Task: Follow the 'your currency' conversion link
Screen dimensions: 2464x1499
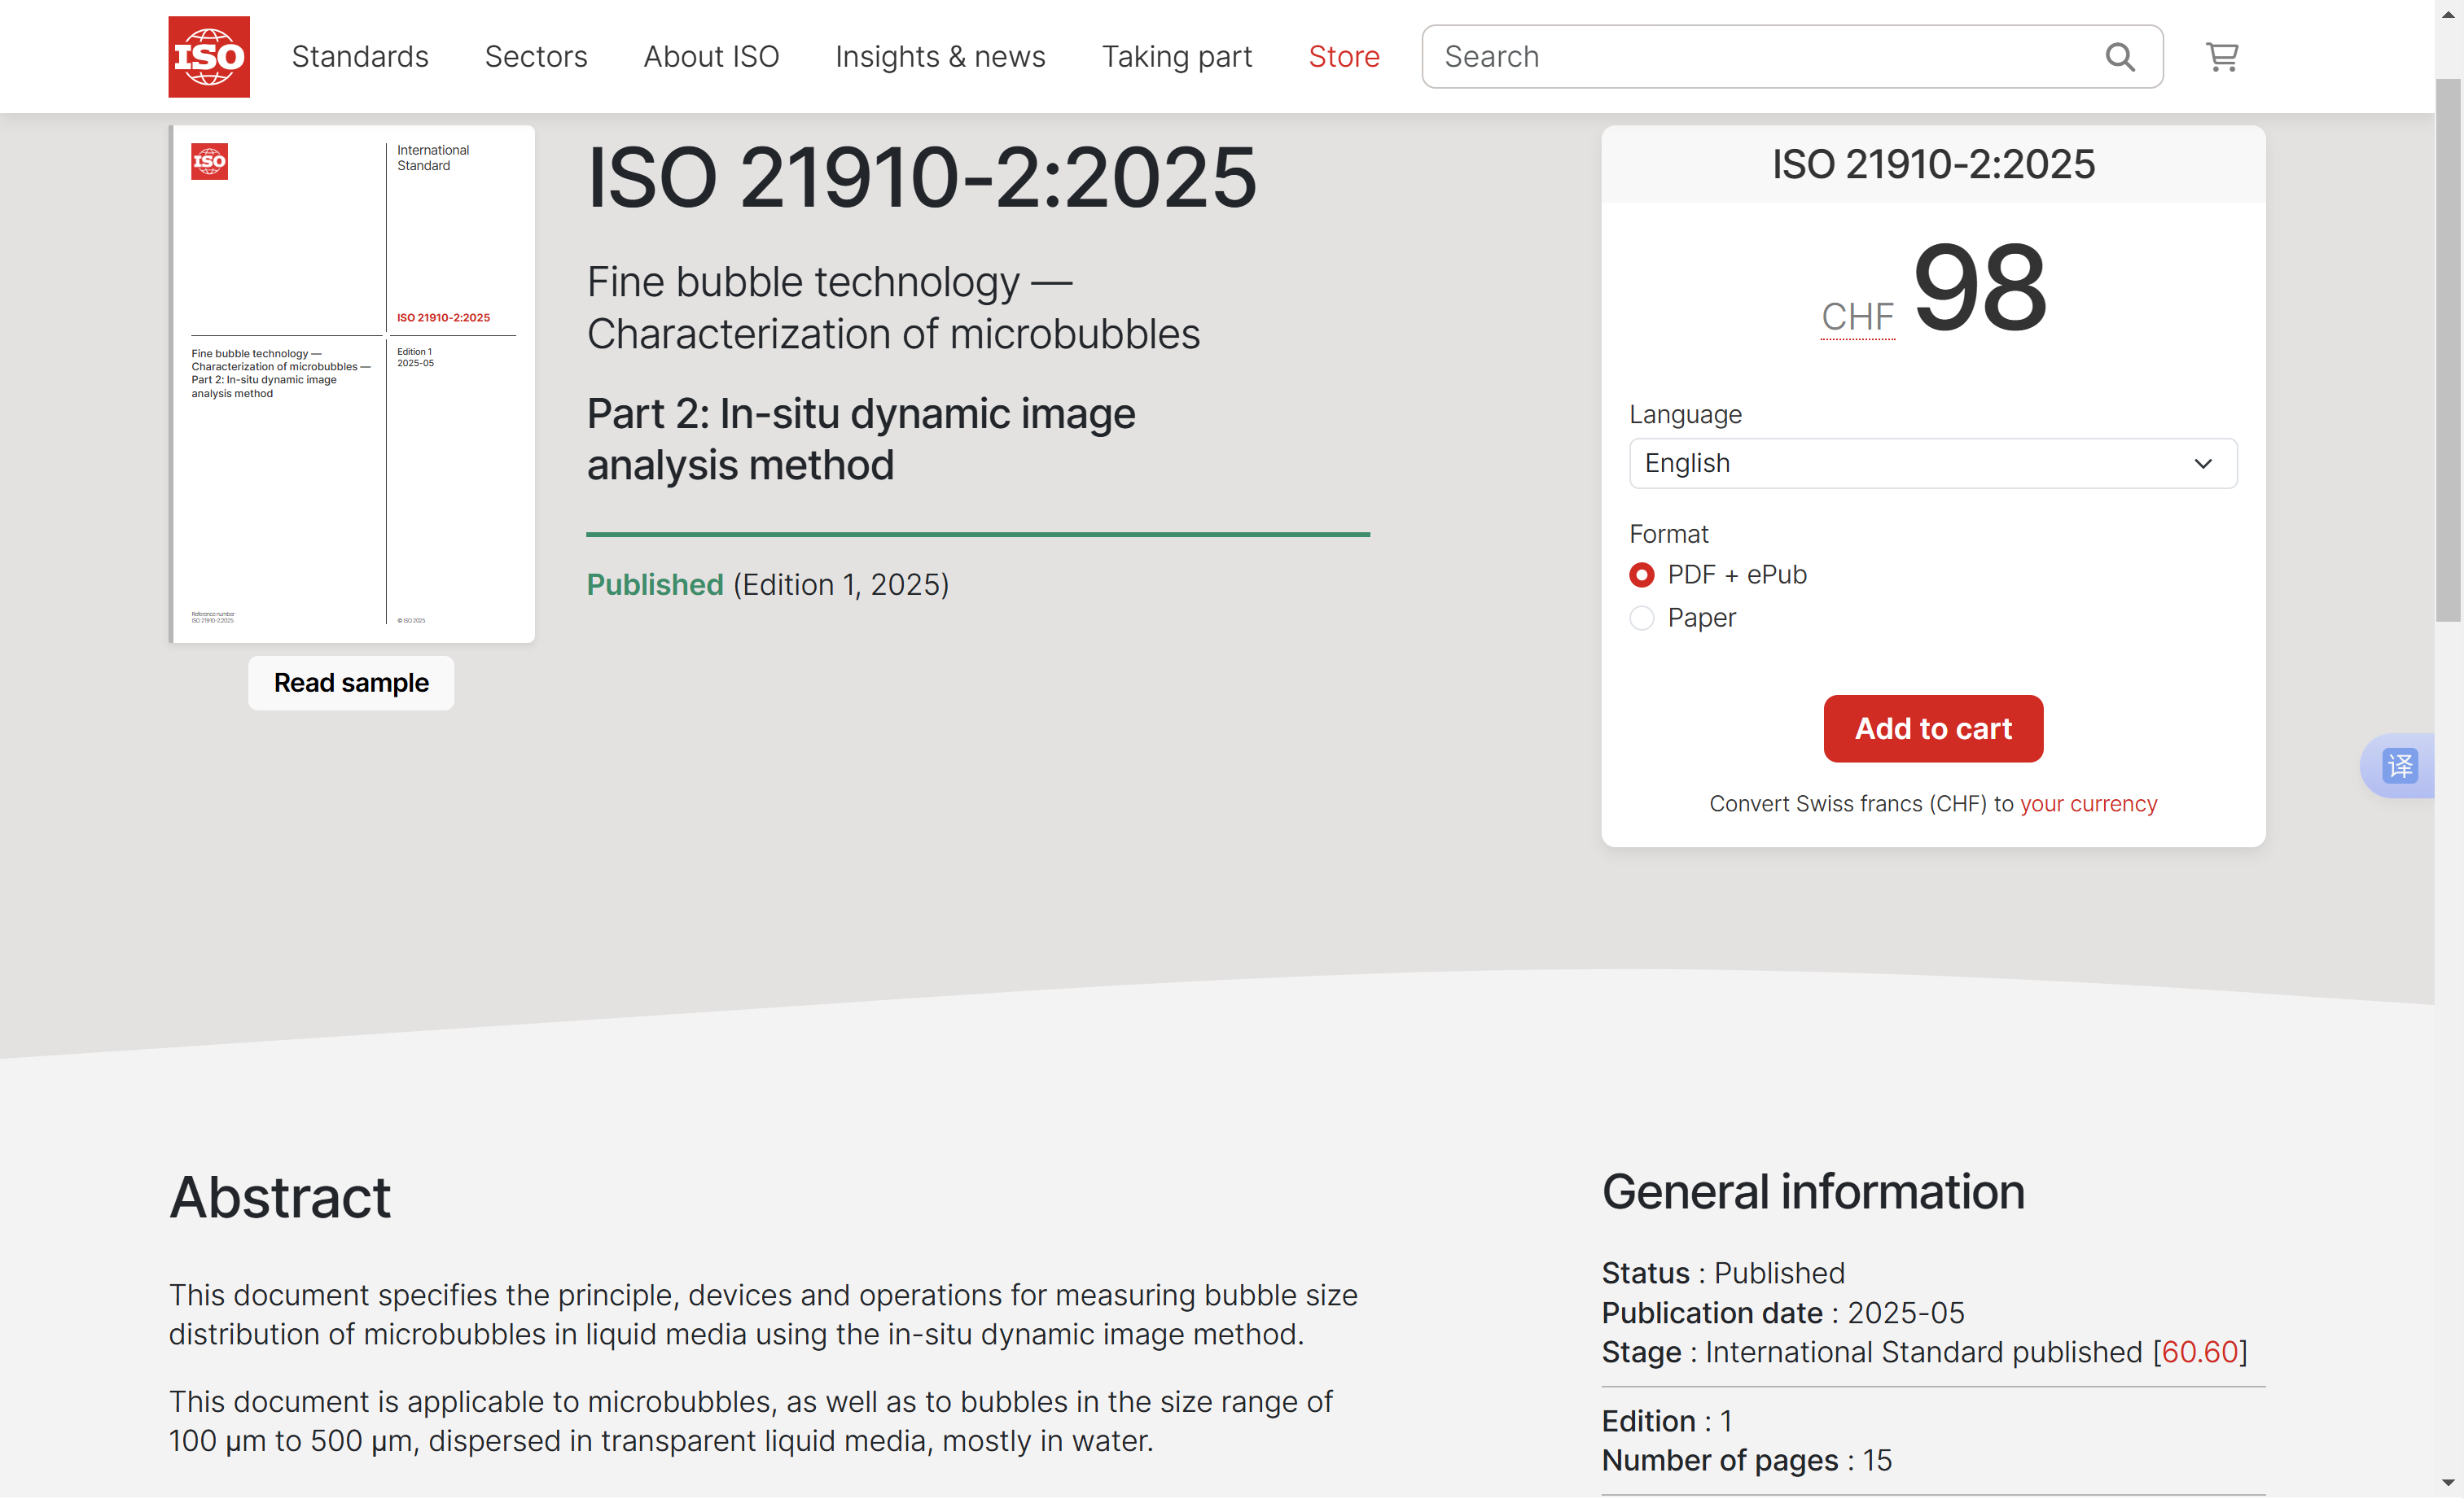Action: (2088, 803)
